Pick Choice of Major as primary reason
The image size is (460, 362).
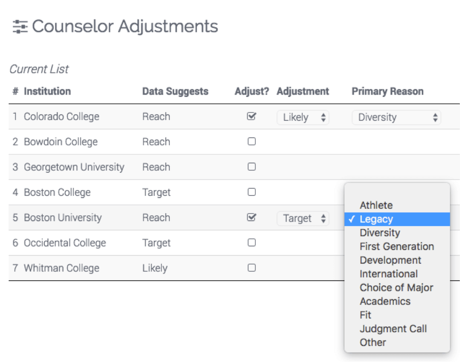[397, 287]
